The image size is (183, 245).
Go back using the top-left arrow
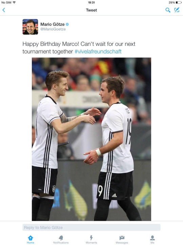point(4,10)
